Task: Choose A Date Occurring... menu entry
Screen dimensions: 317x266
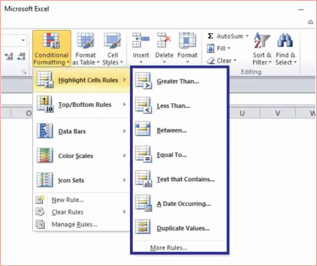Action: (x=184, y=204)
